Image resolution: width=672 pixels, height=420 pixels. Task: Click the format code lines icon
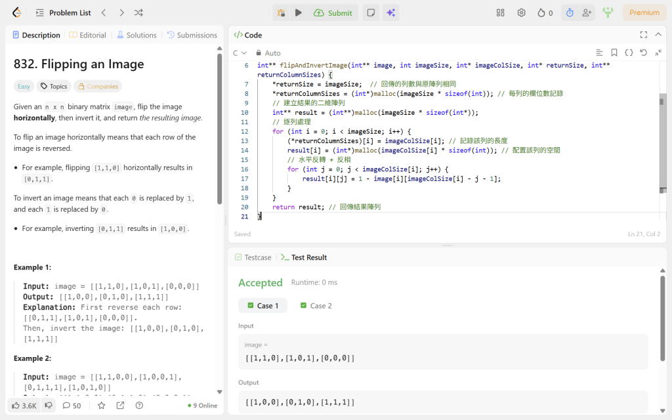coord(599,52)
